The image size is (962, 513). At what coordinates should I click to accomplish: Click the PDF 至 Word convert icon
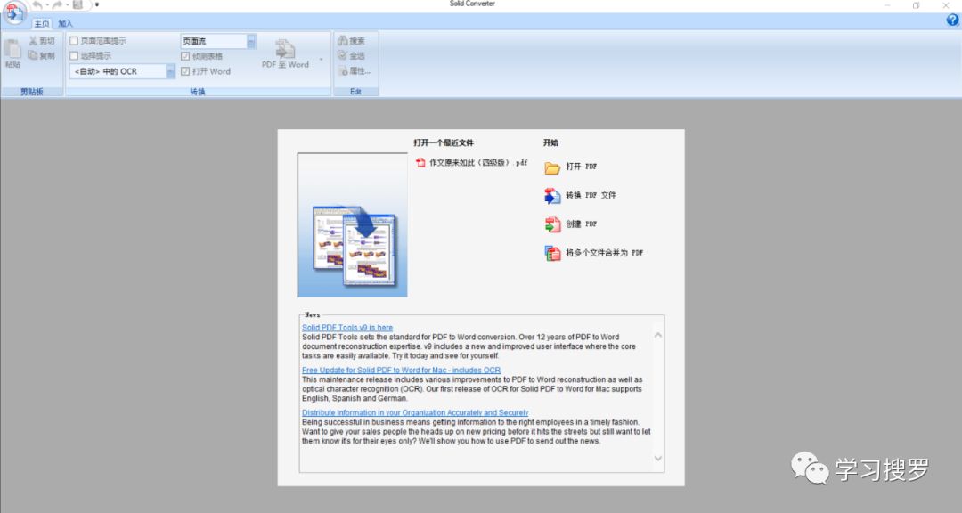[x=285, y=49]
